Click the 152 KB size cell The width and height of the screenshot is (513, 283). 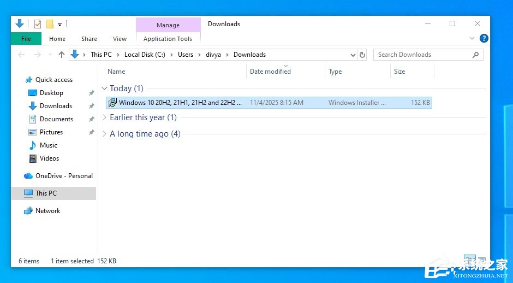pos(420,103)
